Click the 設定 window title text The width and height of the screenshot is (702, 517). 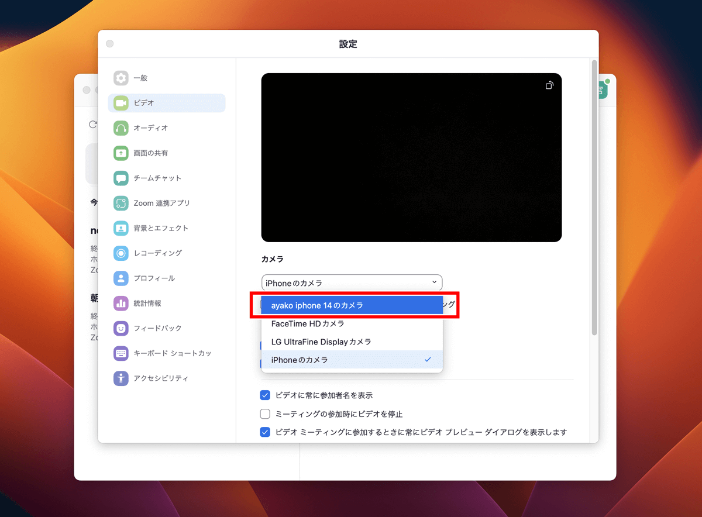tap(348, 44)
